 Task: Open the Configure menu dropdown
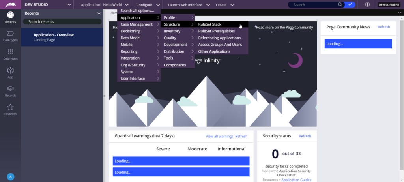click(148, 5)
